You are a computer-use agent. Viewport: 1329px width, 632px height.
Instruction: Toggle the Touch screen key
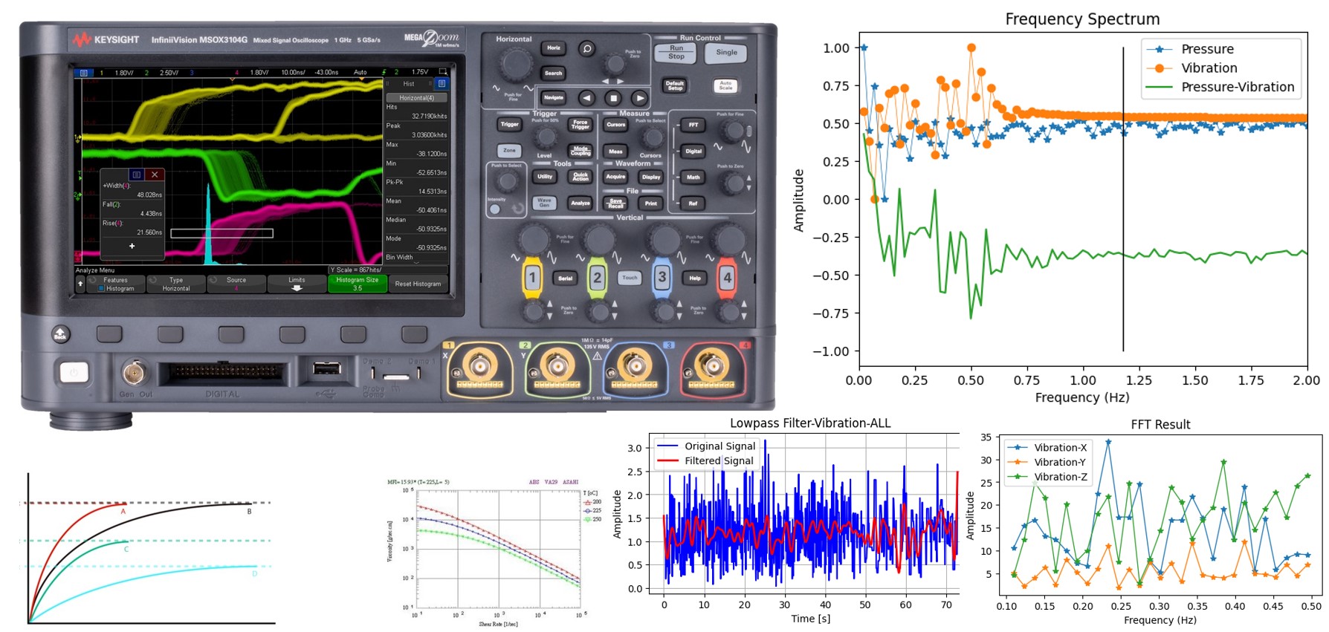(x=630, y=278)
